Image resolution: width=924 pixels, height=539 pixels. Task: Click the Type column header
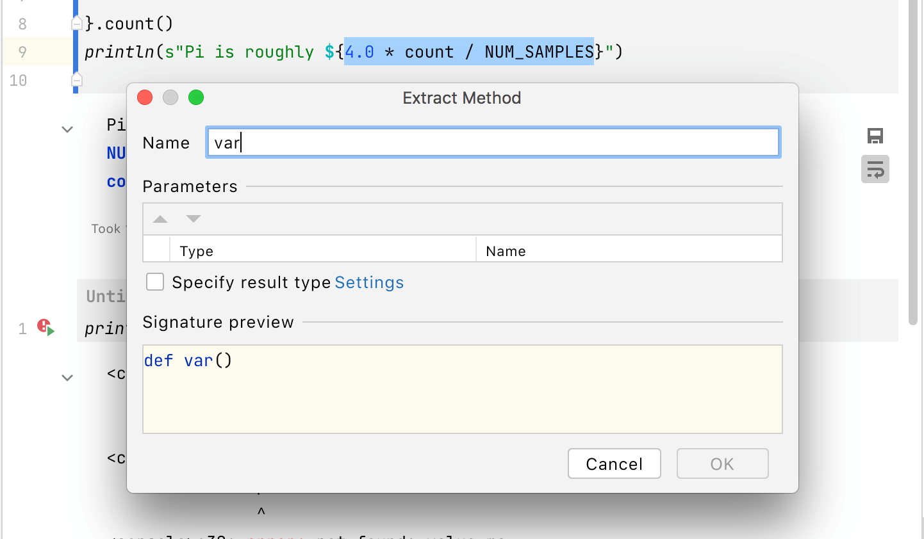196,250
